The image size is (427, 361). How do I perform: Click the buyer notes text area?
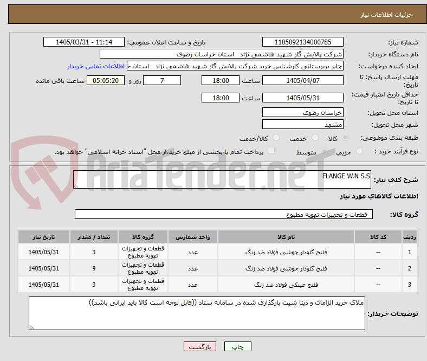[197, 313]
